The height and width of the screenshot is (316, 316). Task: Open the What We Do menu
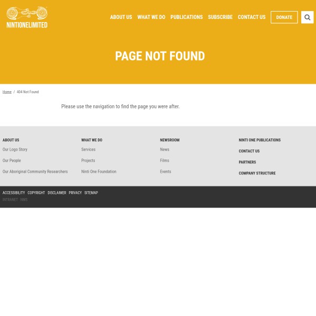coord(151,17)
